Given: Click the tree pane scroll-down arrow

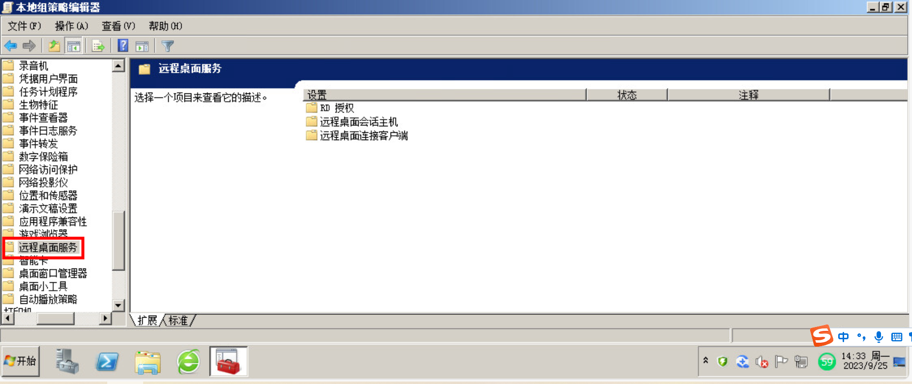Looking at the screenshot, I should (118, 305).
